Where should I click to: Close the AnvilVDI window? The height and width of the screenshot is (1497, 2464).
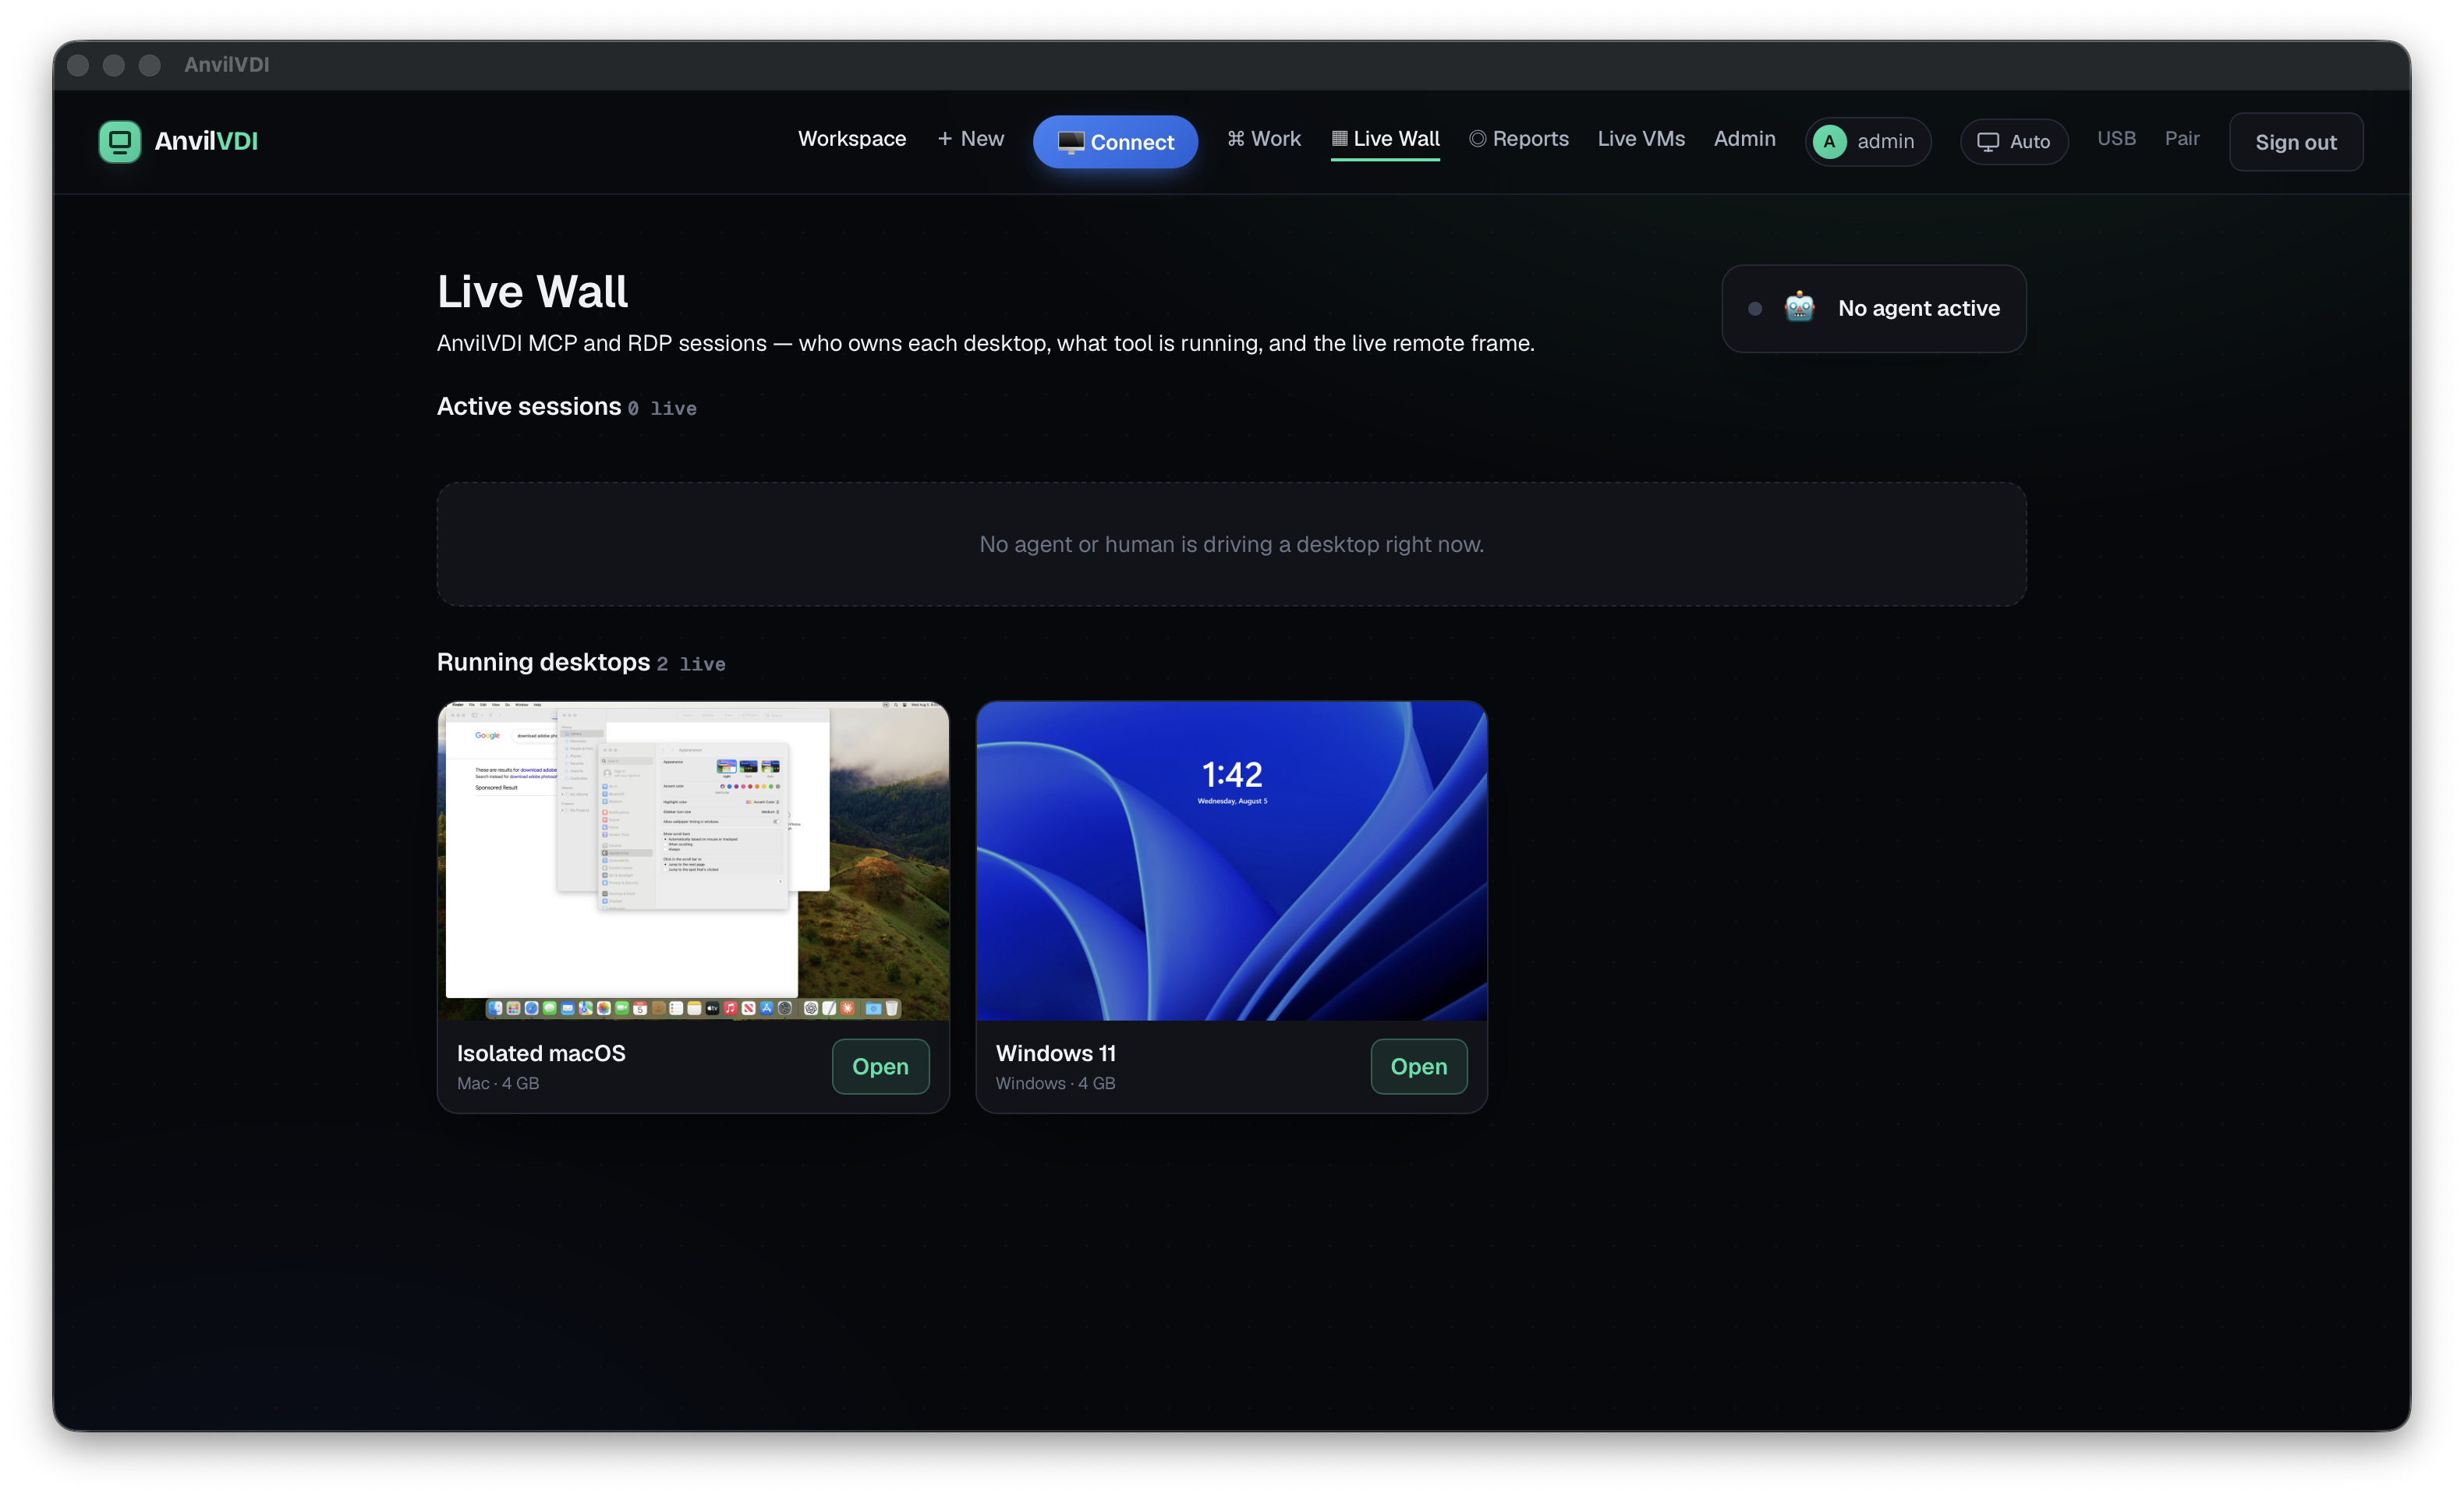(x=78, y=65)
